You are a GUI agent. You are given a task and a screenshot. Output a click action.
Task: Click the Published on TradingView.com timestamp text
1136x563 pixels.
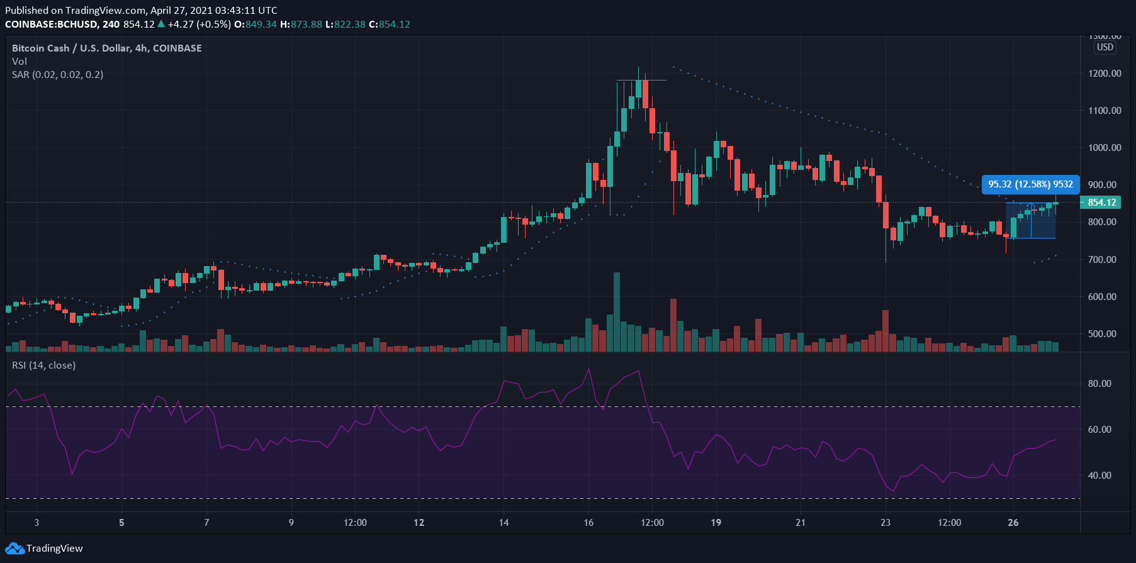point(142,10)
